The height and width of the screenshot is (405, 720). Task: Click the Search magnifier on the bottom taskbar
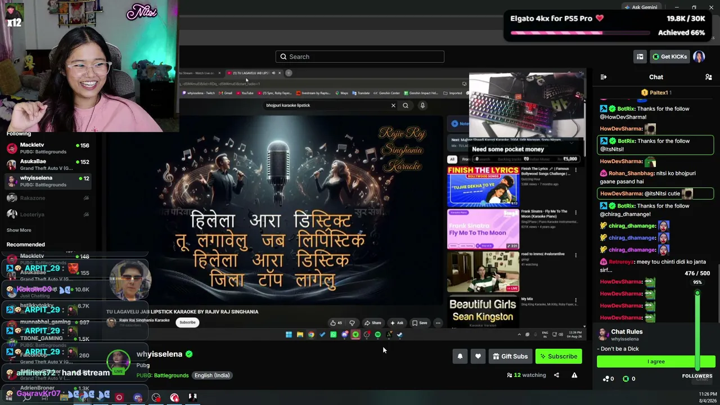click(x=26, y=398)
